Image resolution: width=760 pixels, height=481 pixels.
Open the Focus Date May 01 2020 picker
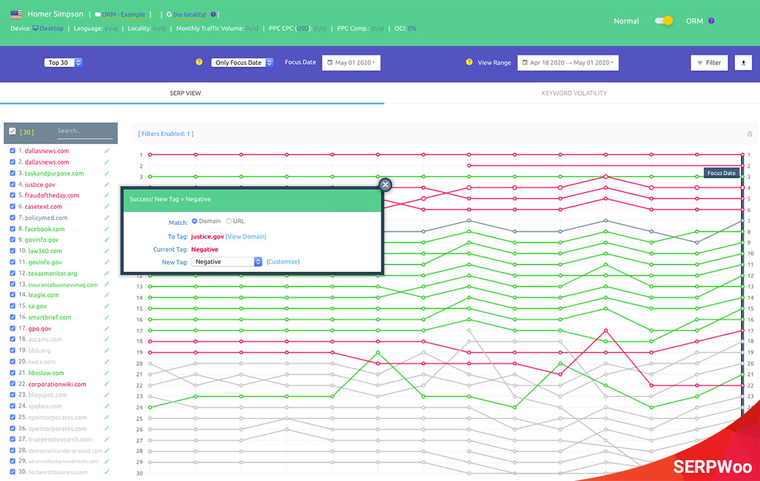[x=351, y=63]
